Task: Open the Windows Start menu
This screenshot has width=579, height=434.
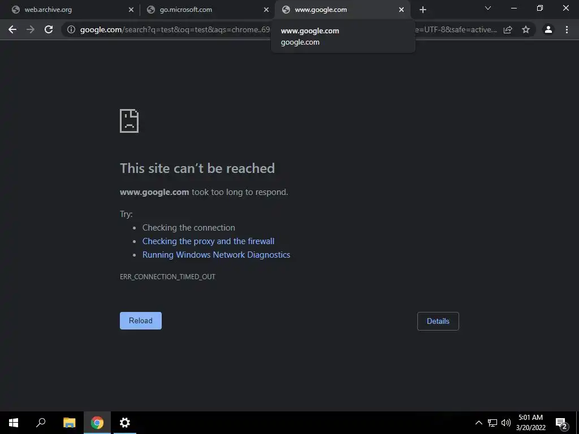Action: [x=14, y=423]
